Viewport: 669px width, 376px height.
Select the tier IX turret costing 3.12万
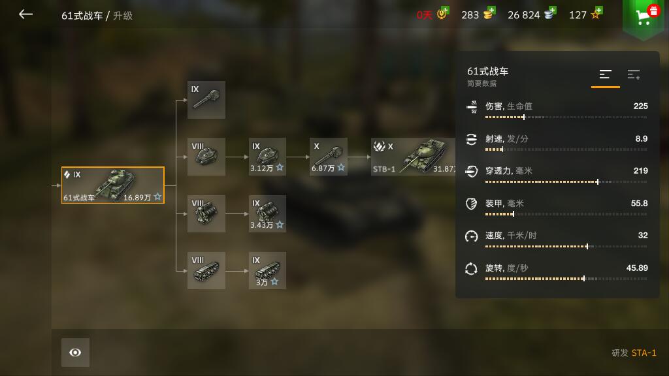pos(267,157)
